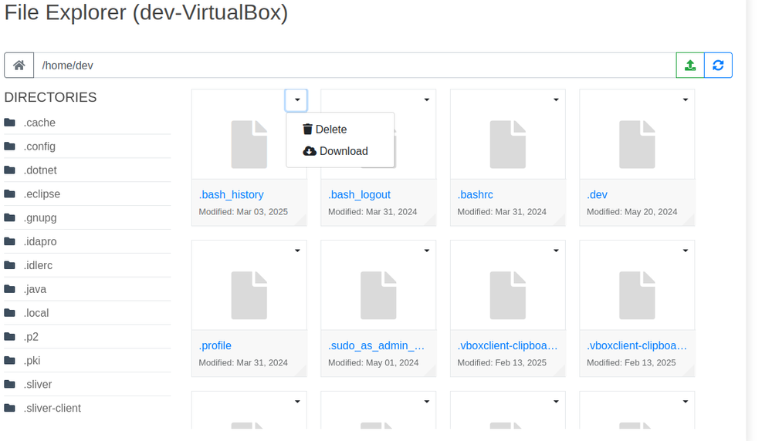Choose Download from the file menu
Image resolution: width=772 pixels, height=441 pixels.
[335, 151]
